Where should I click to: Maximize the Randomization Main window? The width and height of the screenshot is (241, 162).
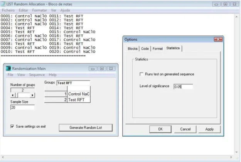tap(102, 69)
